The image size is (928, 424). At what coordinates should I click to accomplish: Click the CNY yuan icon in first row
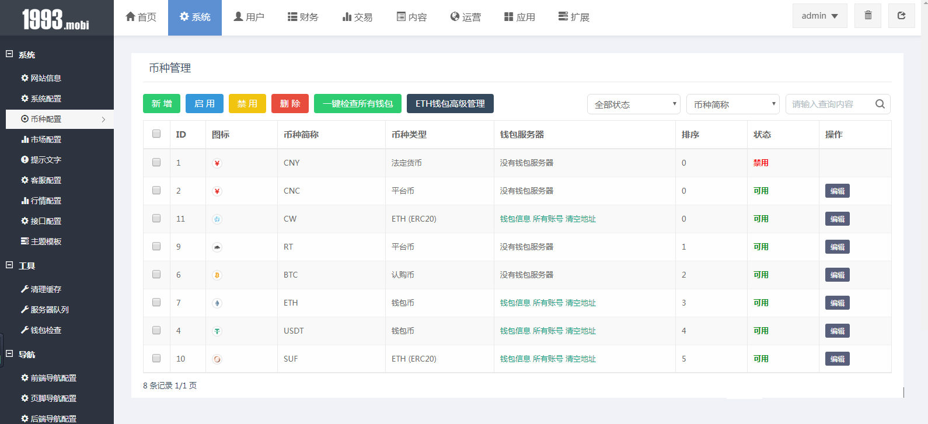[217, 163]
